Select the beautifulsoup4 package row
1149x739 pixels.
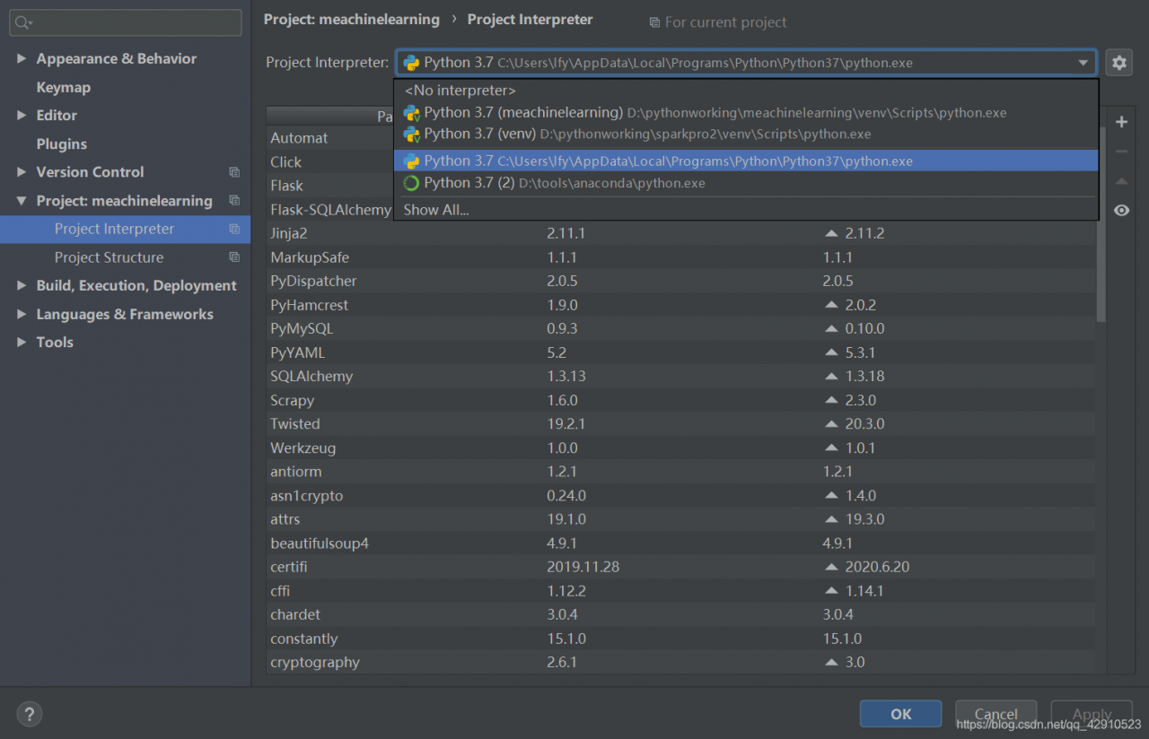tap(682, 543)
